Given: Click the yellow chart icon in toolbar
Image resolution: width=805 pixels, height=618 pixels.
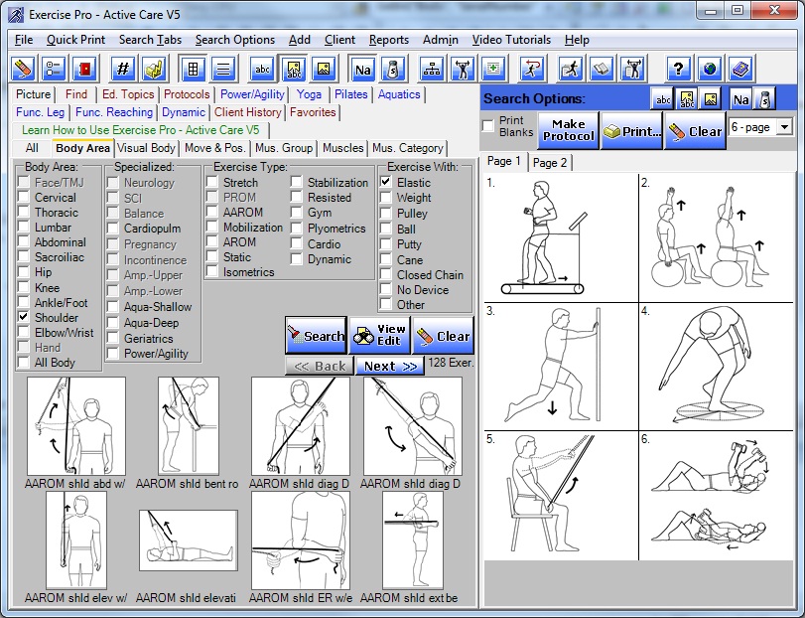Looking at the screenshot, I should (x=154, y=69).
